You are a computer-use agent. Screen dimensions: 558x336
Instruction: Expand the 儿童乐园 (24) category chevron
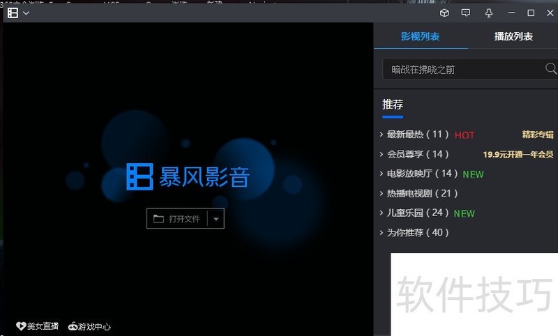point(381,213)
